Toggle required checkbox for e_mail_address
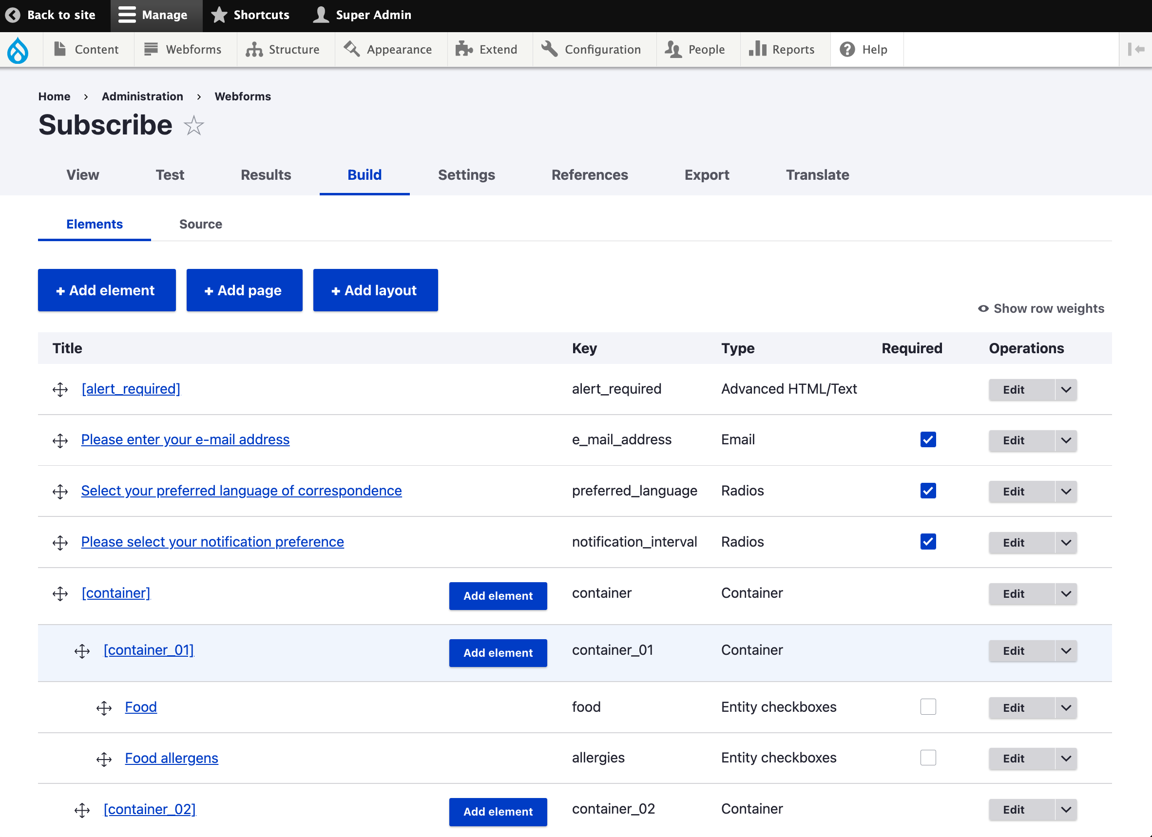1152x837 pixels. tap(928, 439)
